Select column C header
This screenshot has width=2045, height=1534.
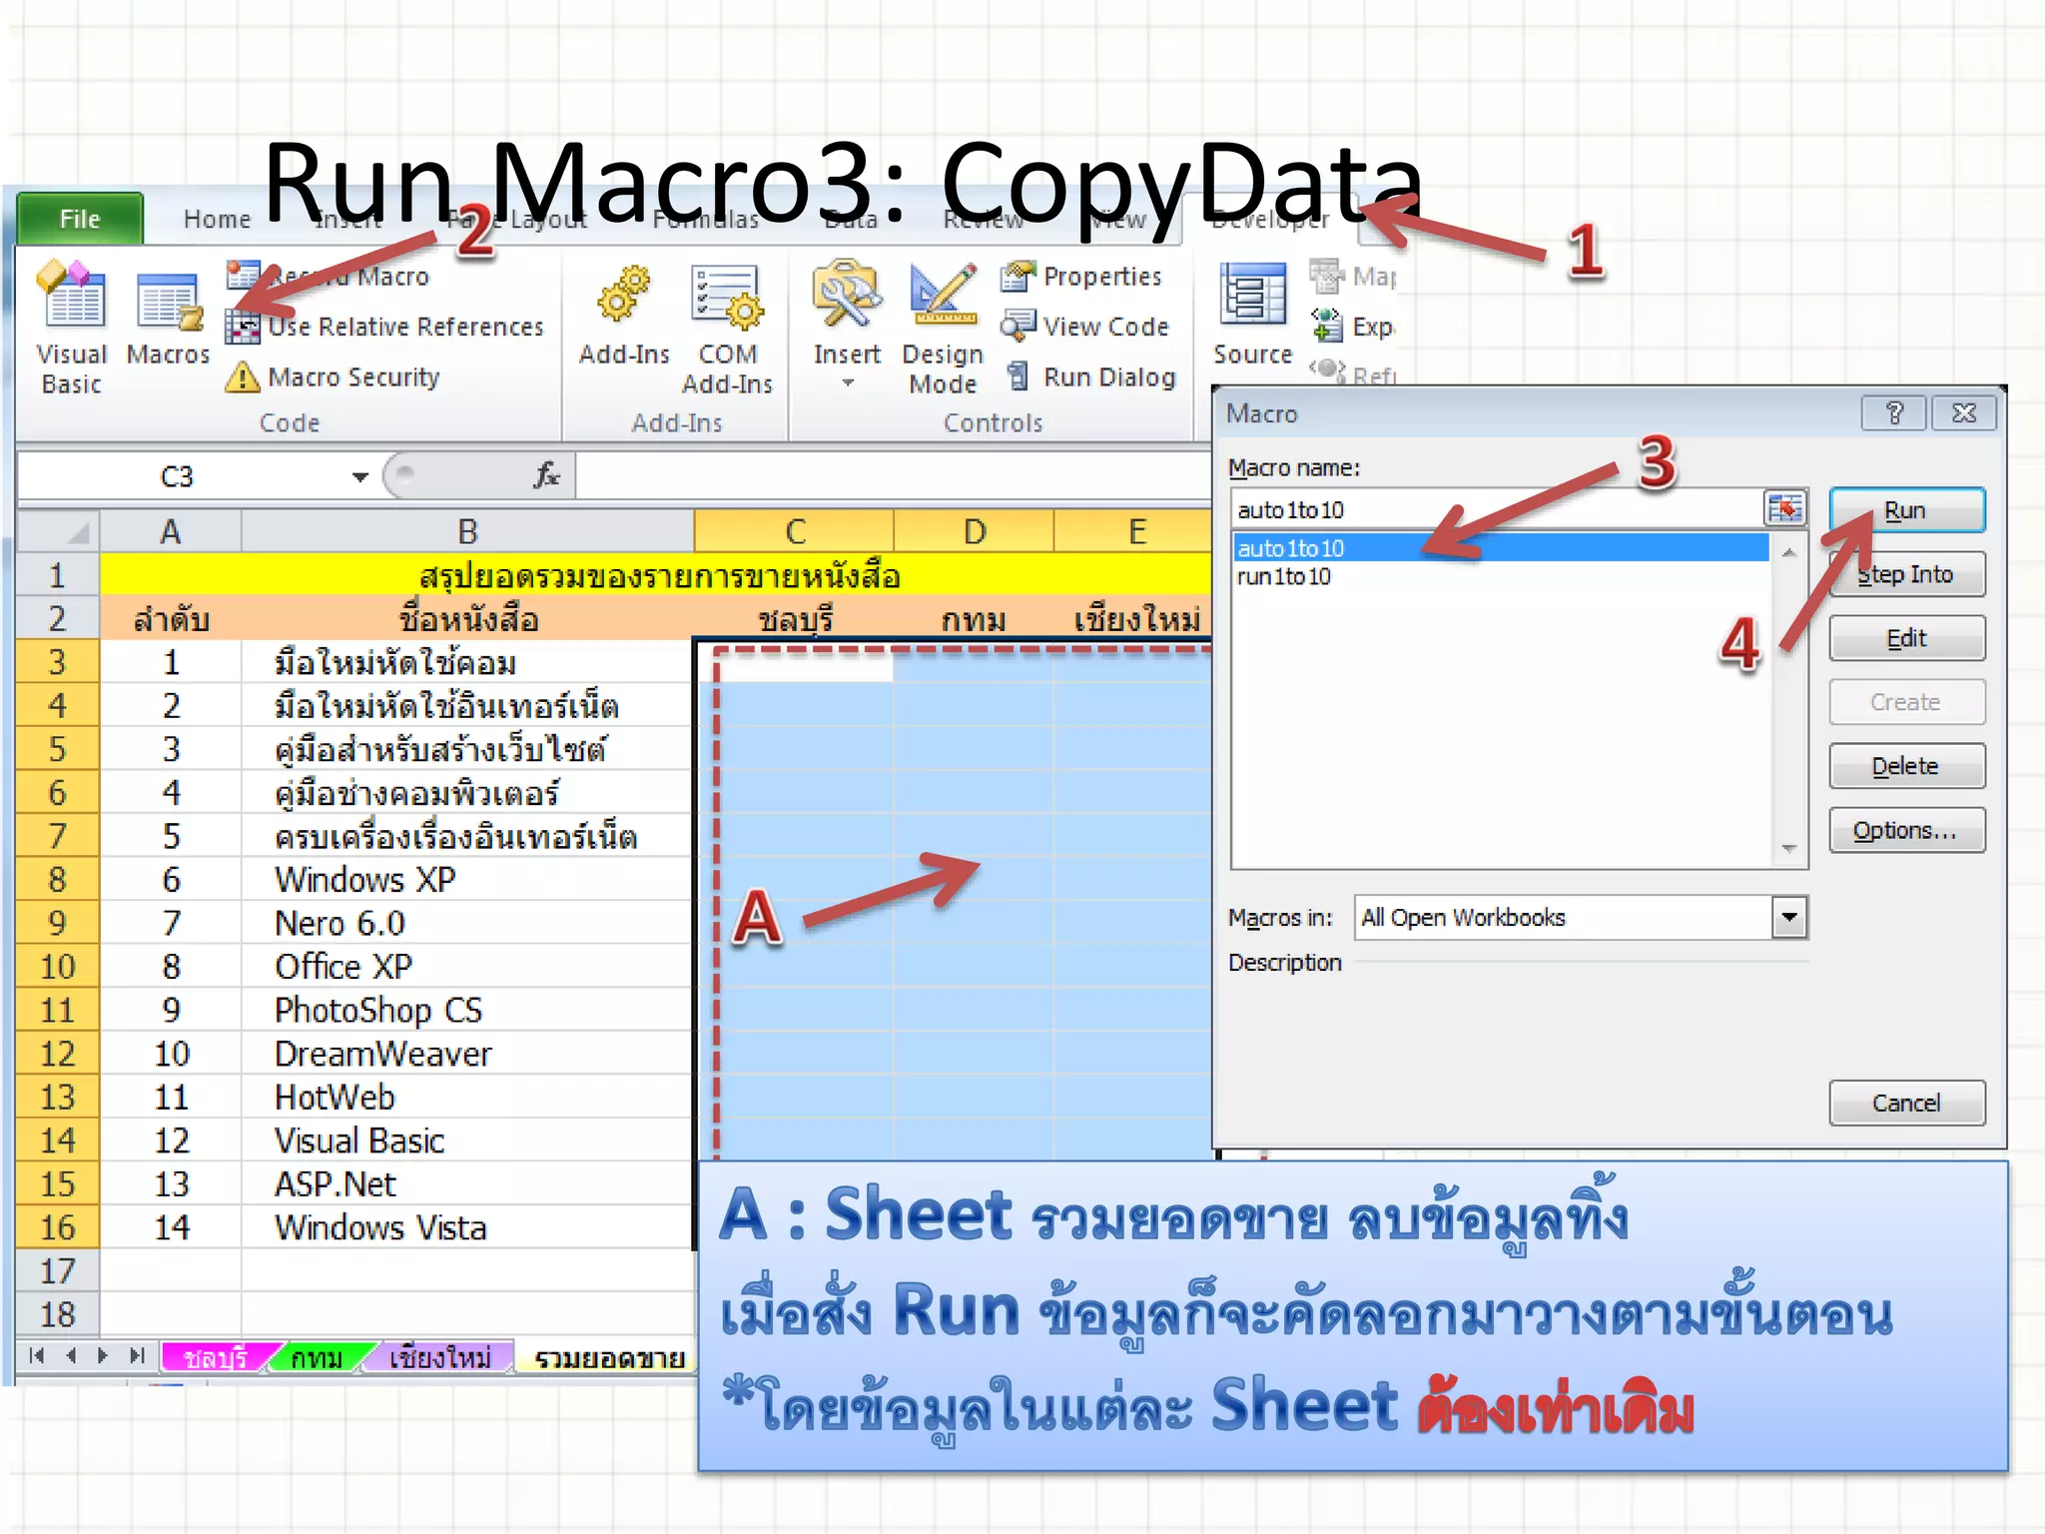point(794,531)
